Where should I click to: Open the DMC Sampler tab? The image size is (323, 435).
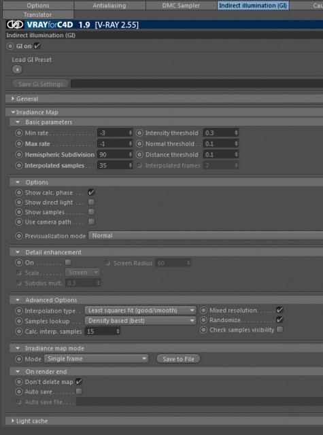pyautogui.click(x=181, y=5)
